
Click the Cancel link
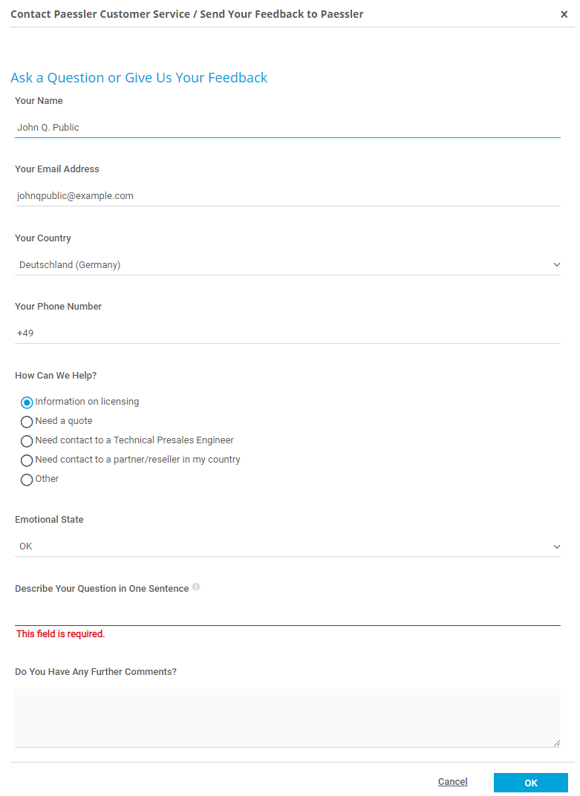point(452,782)
